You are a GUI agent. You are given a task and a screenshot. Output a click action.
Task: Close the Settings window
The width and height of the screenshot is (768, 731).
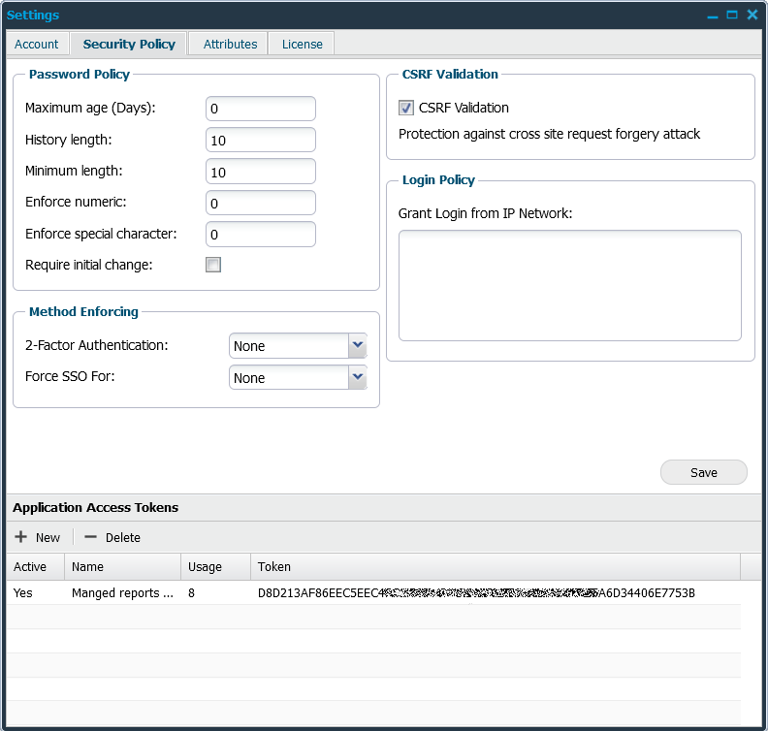752,16
